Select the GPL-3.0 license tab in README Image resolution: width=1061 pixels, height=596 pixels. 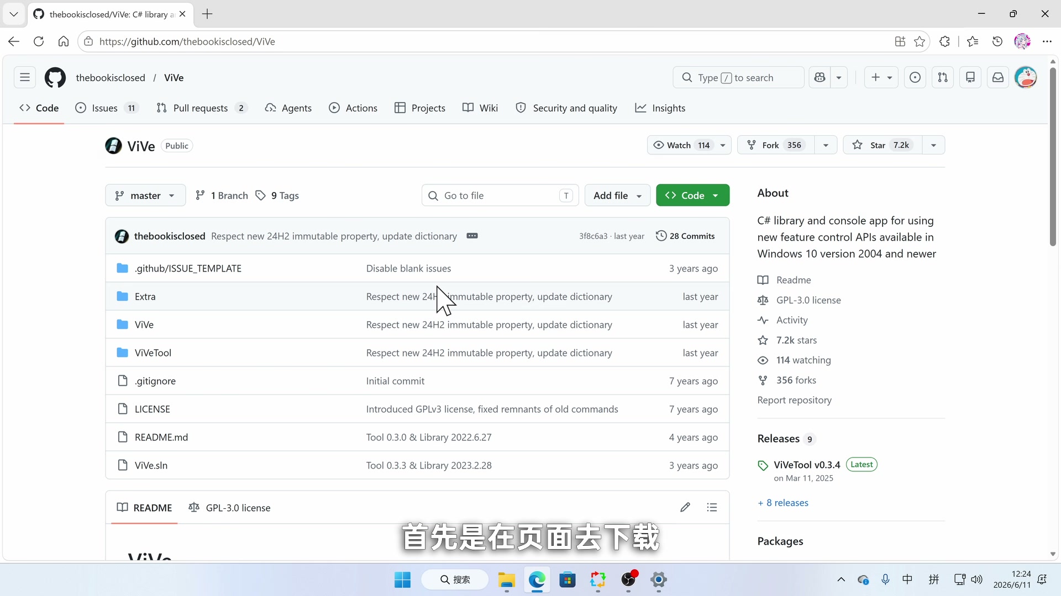pos(230,508)
